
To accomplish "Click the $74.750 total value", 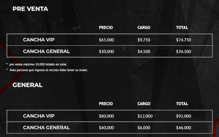I will click(183, 40).
